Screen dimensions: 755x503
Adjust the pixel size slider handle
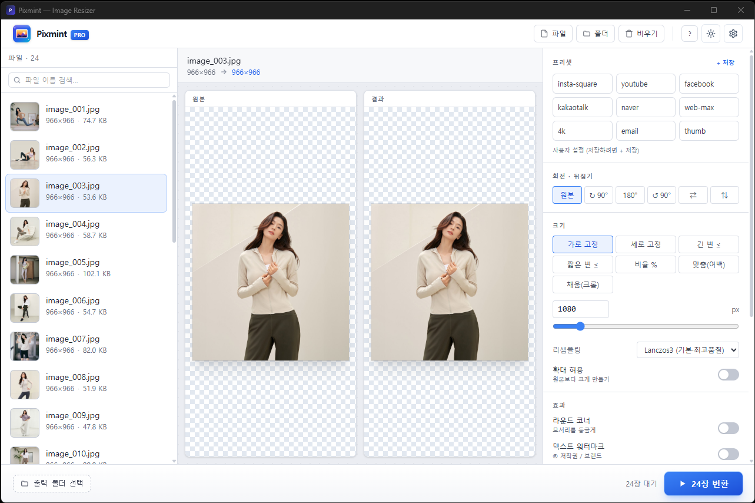580,326
